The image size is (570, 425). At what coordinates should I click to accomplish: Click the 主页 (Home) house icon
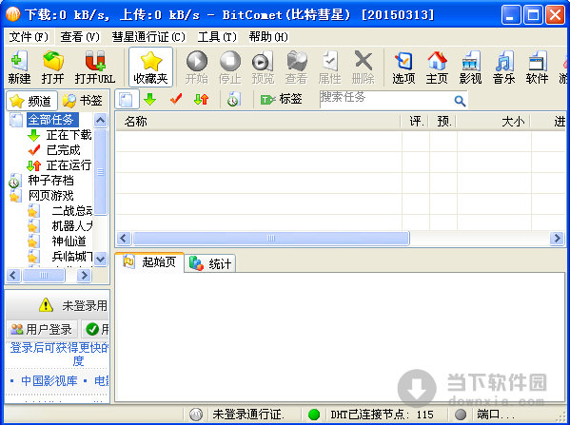437,68
